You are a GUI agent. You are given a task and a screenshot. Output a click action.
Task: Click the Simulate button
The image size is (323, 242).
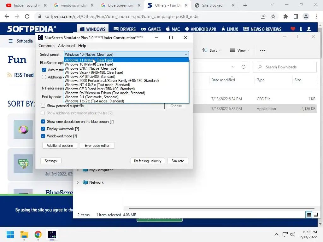178,161
